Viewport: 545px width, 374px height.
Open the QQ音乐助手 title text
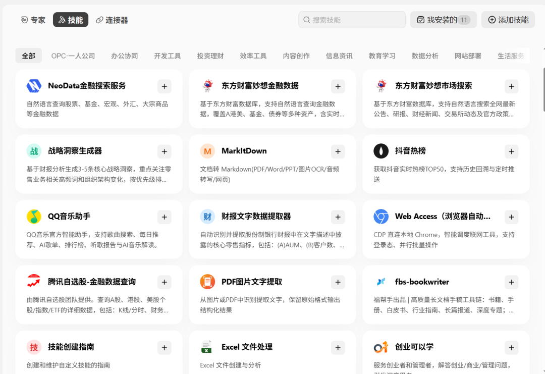point(69,216)
